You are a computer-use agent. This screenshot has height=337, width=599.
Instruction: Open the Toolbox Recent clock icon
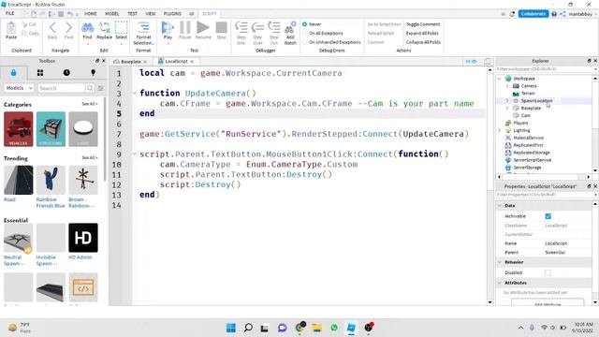tap(66, 73)
